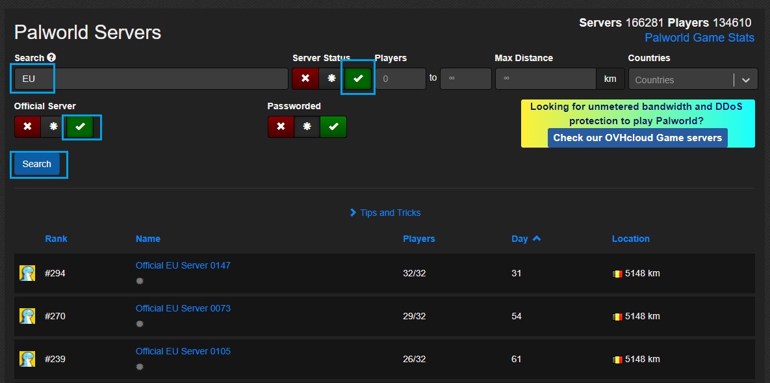
Task: Click the Day column sort arrow
Action: tap(537, 239)
